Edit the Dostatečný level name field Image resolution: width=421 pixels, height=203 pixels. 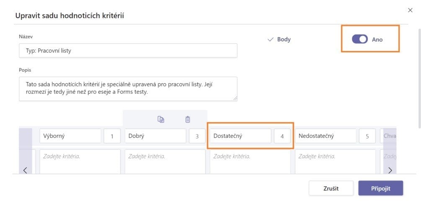point(240,136)
